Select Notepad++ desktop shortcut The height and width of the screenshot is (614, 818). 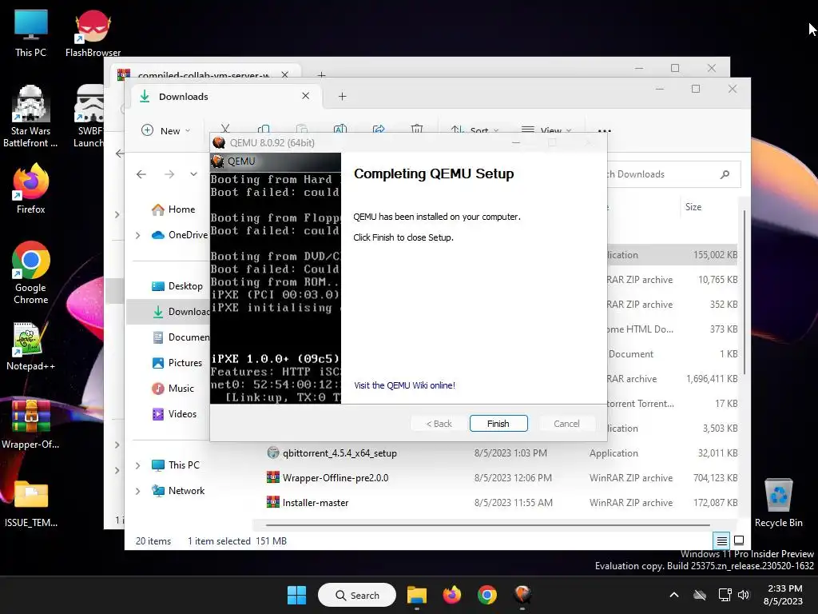point(30,346)
